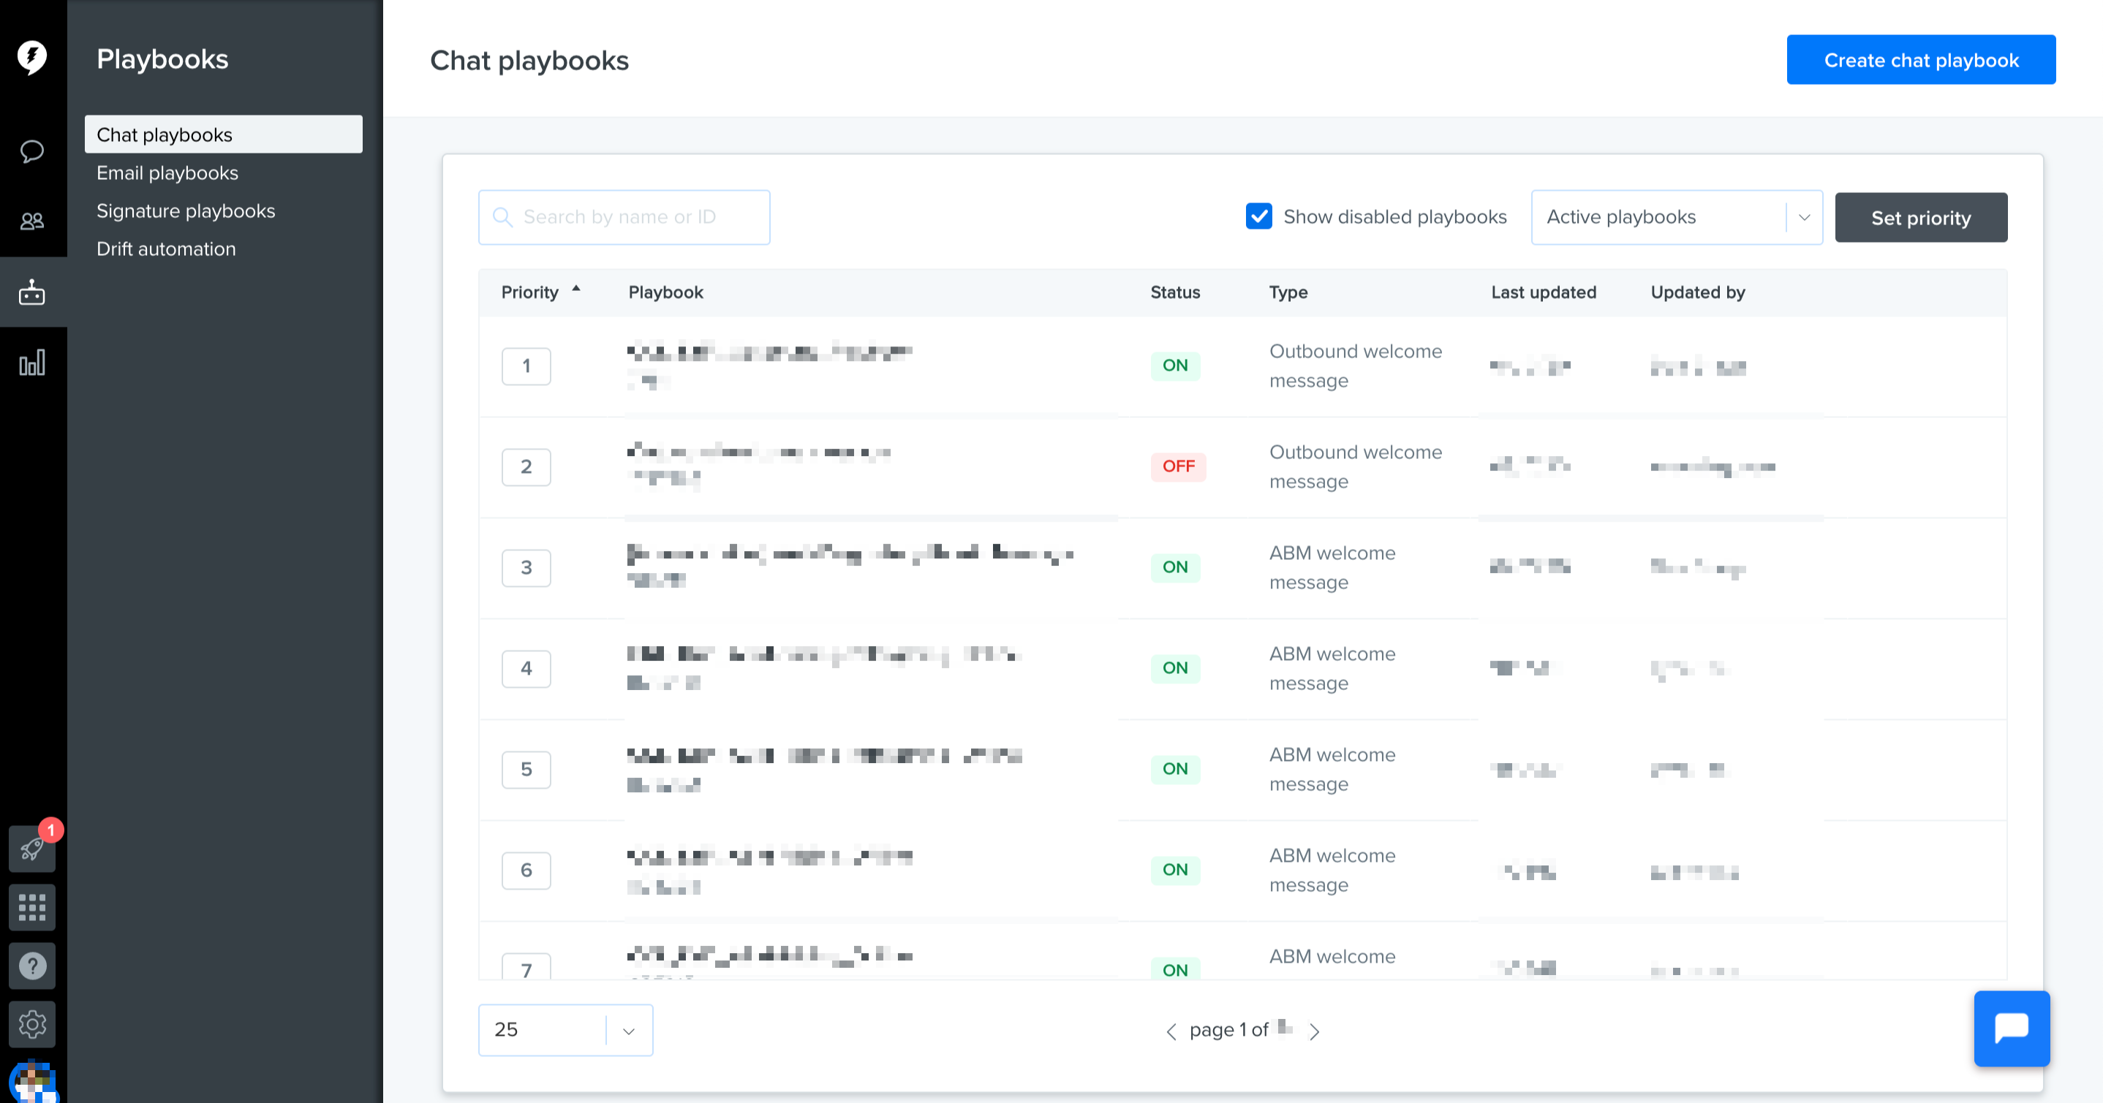Open the Drift lightning bolt home logo
The image size is (2103, 1103).
coord(32,57)
